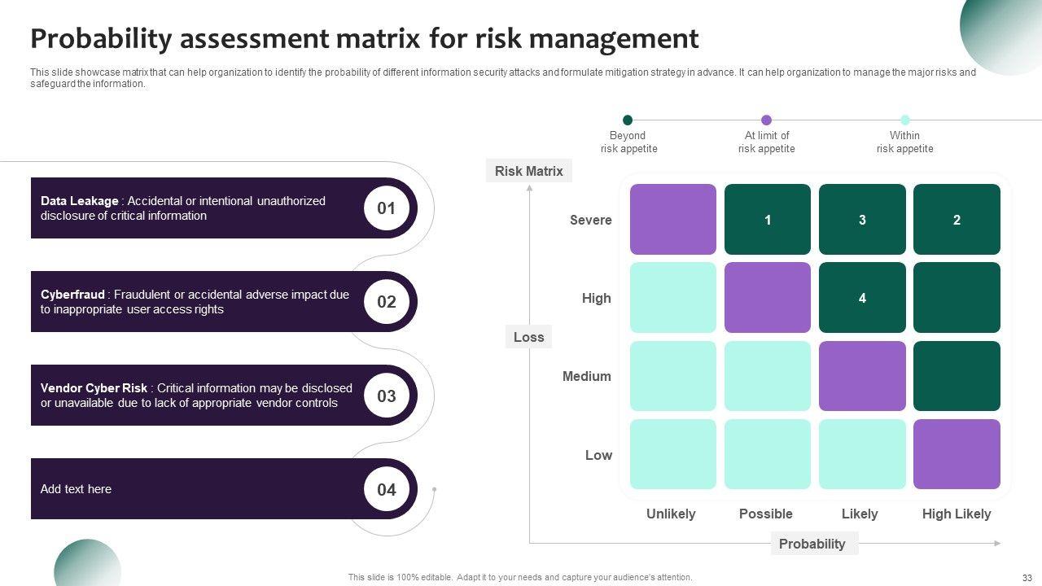Click the green matrix cell numbered 2

[957, 220]
